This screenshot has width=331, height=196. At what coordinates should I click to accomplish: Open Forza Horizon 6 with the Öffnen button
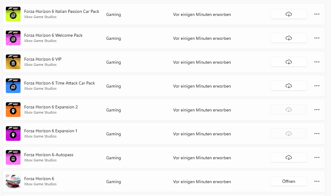[x=288, y=181]
